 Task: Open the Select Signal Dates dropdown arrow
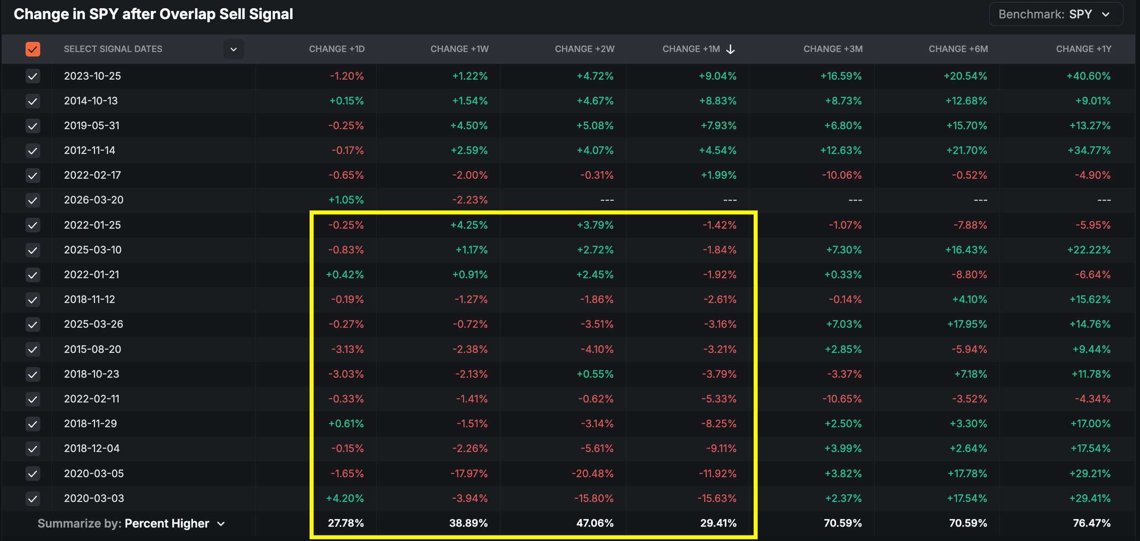pos(233,49)
